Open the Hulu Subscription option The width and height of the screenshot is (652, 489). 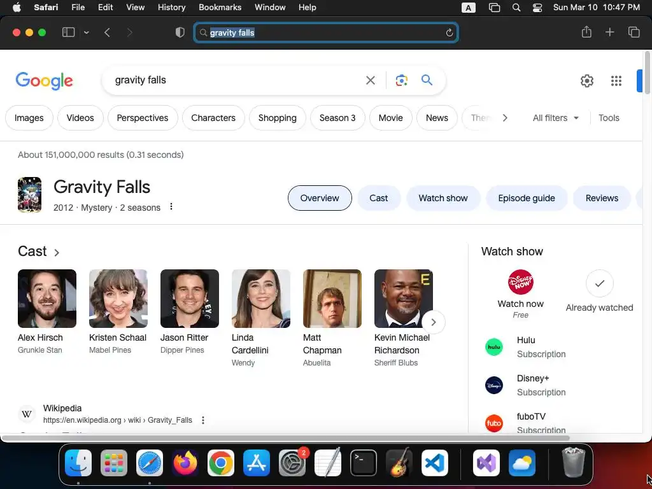click(525, 347)
